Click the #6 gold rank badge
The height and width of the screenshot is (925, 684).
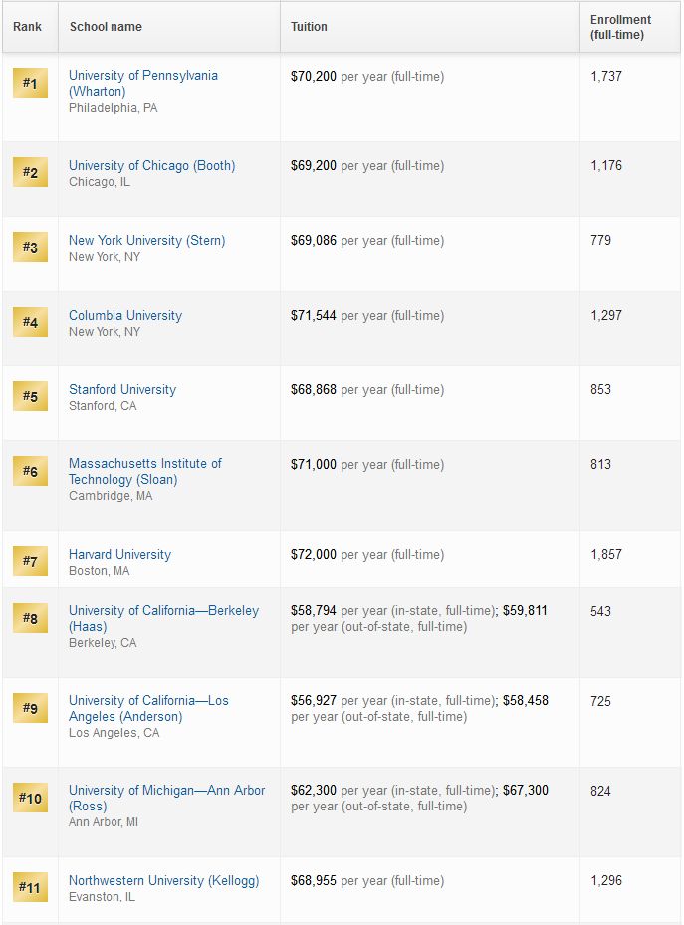click(x=30, y=471)
